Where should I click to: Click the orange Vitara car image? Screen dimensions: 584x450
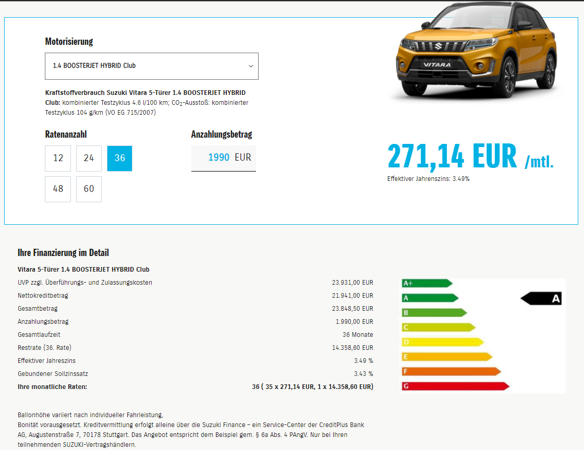tap(476, 50)
